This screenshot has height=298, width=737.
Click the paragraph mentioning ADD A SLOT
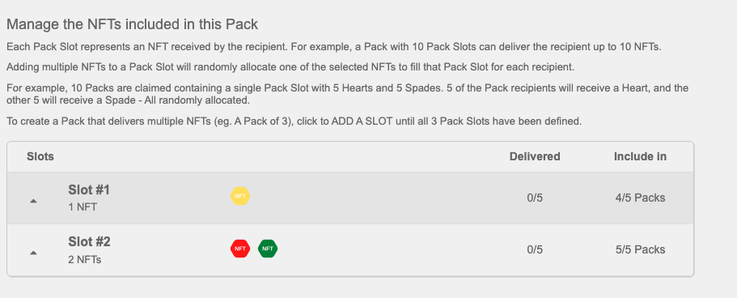tap(294, 121)
